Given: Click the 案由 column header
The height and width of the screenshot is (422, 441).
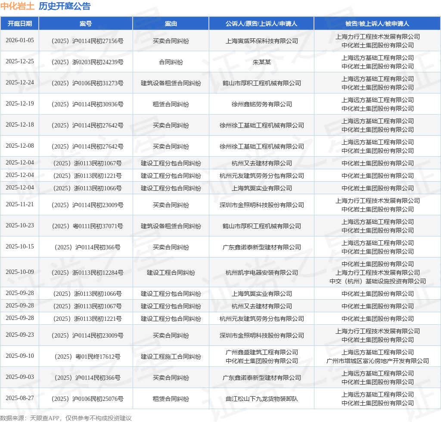Looking at the screenshot, I should click(171, 24).
